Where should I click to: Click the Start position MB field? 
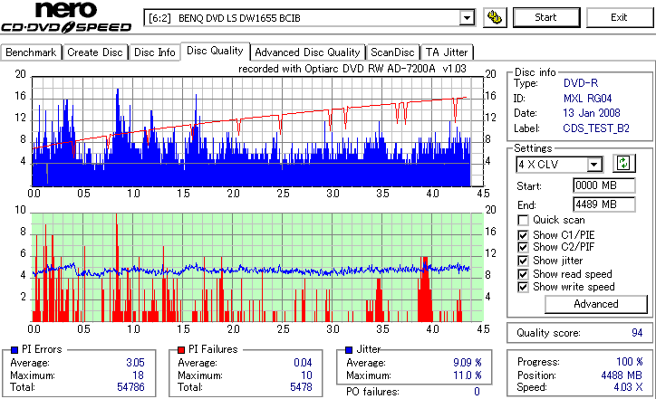pyautogui.click(x=603, y=185)
